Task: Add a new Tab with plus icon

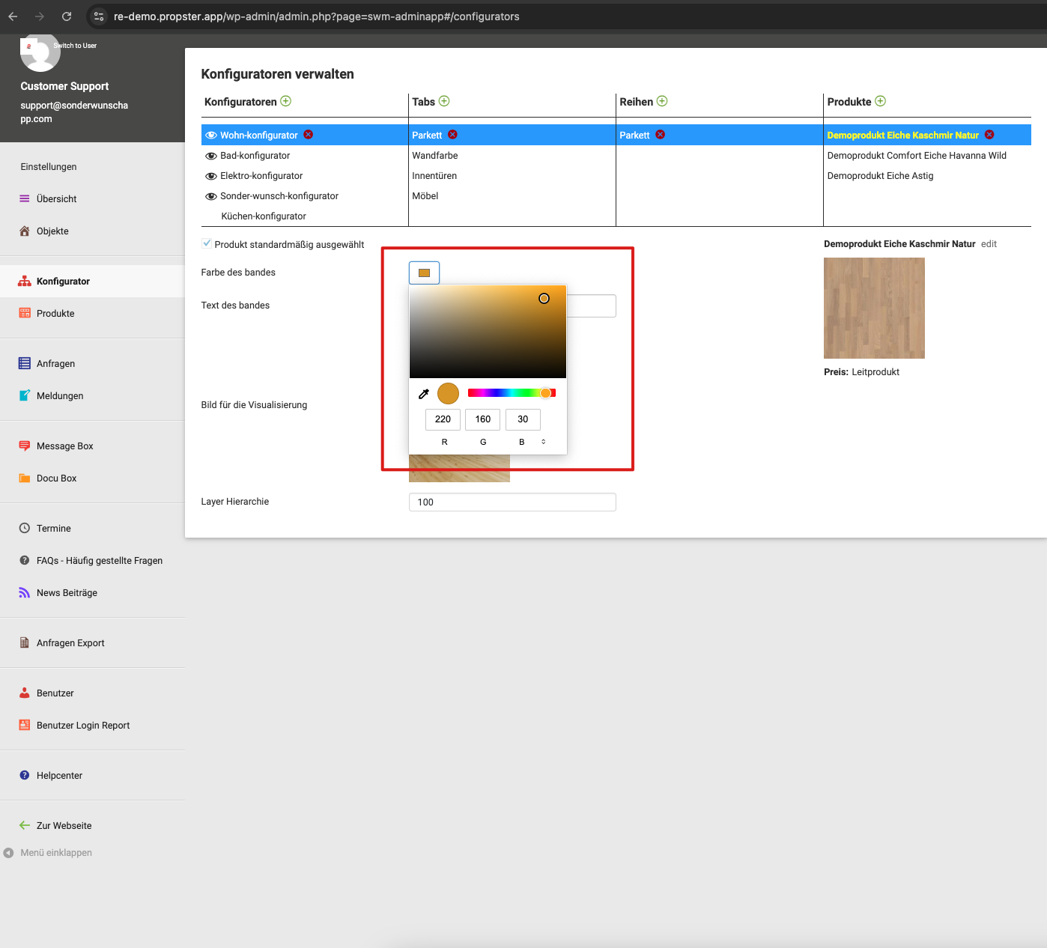Action: pyautogui.click(x=444, y=101)
